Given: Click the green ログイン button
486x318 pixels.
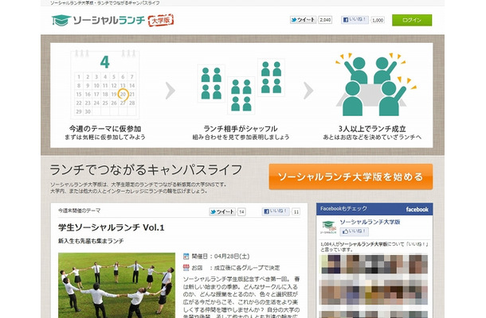Looking at the screenshot, I should tap(412, 20).
